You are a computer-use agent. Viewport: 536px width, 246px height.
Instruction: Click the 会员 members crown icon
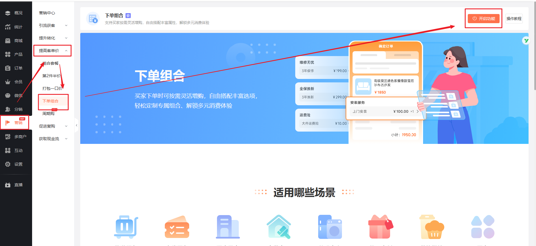pos(8,82)
